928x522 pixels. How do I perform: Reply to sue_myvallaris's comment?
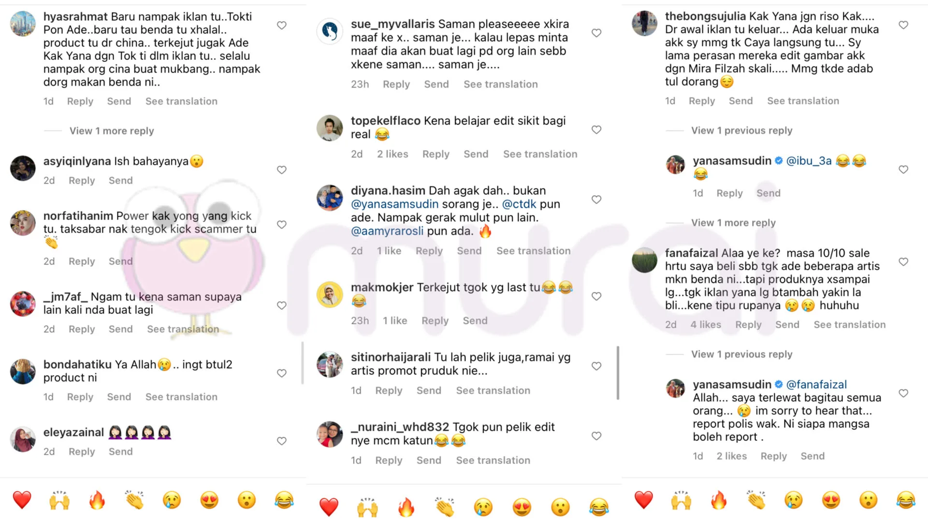pyautogui.click(x=396, y=84)
